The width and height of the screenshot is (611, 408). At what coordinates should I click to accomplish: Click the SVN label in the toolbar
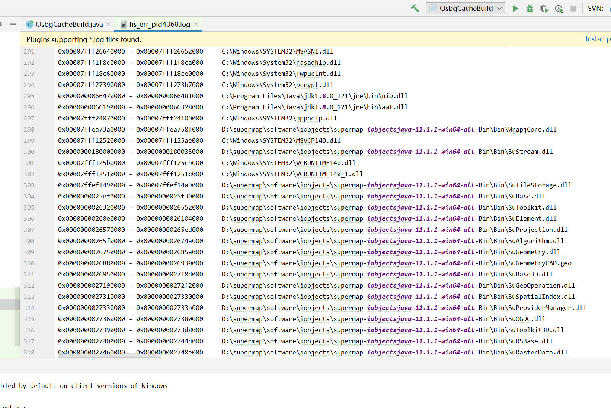coord(595,8)
